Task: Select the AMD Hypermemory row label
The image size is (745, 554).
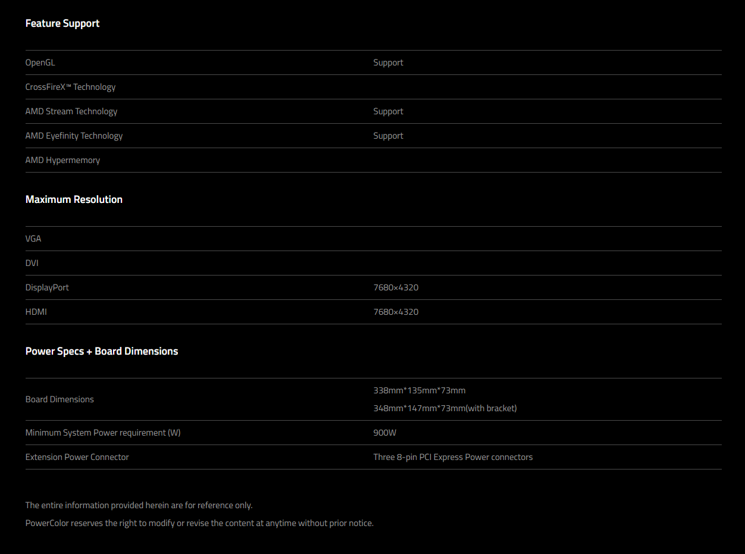Action: [62, 160]
